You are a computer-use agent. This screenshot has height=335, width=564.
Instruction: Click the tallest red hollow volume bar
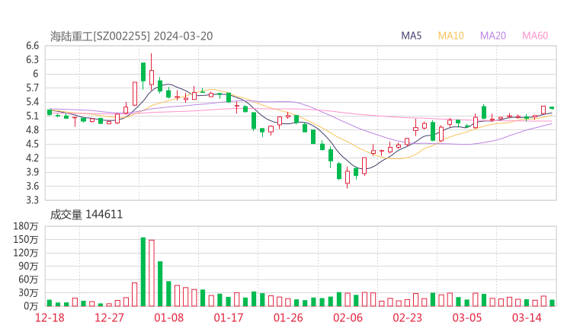pyautogui.click(x=152, y=273)
